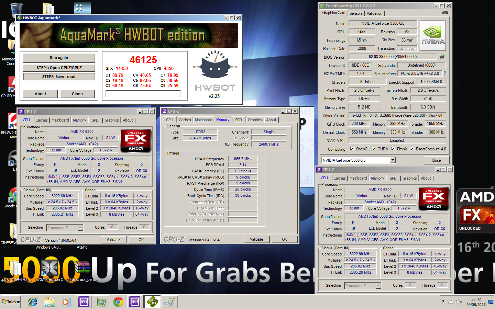The height and width of the screenshot is (309, 495).
Task: Switch to first CPU-Z taskbar icon
Action: (84, 302)
